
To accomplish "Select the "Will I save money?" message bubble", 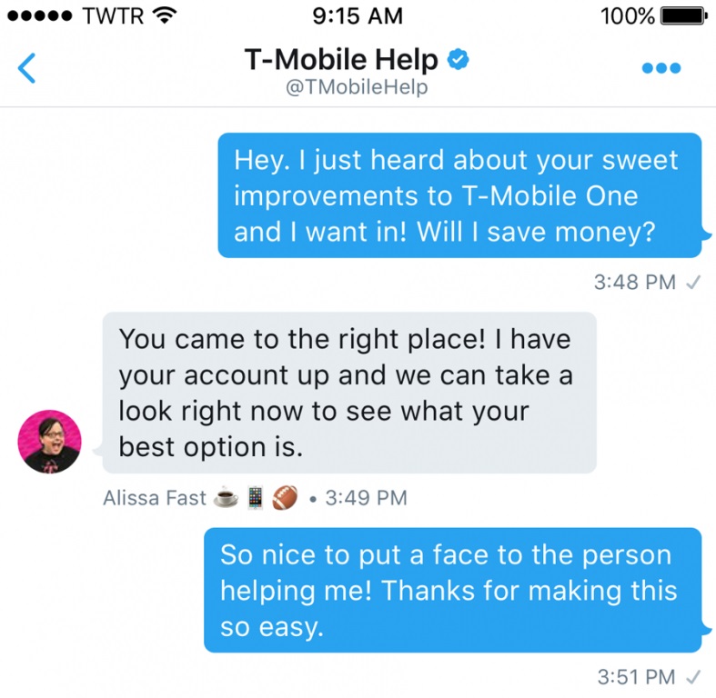I will click(x=459, y=195).
